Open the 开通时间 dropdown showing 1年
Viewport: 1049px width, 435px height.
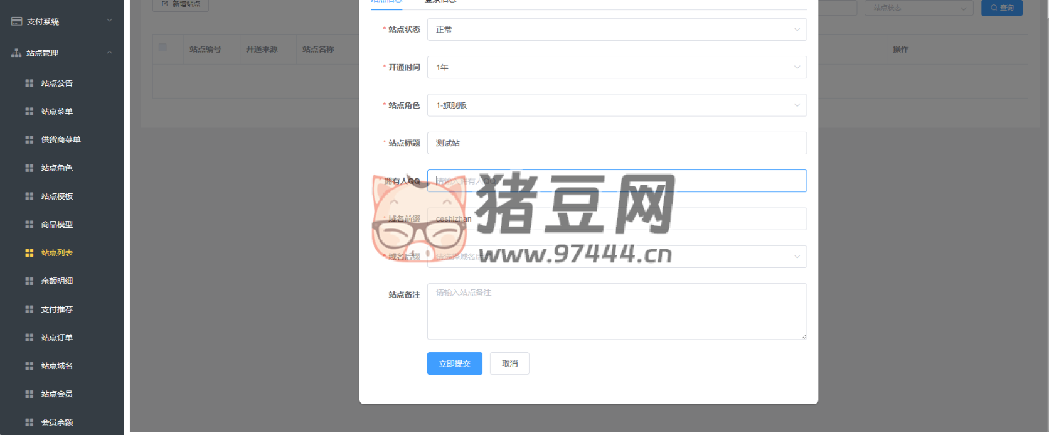click(616, 67)
